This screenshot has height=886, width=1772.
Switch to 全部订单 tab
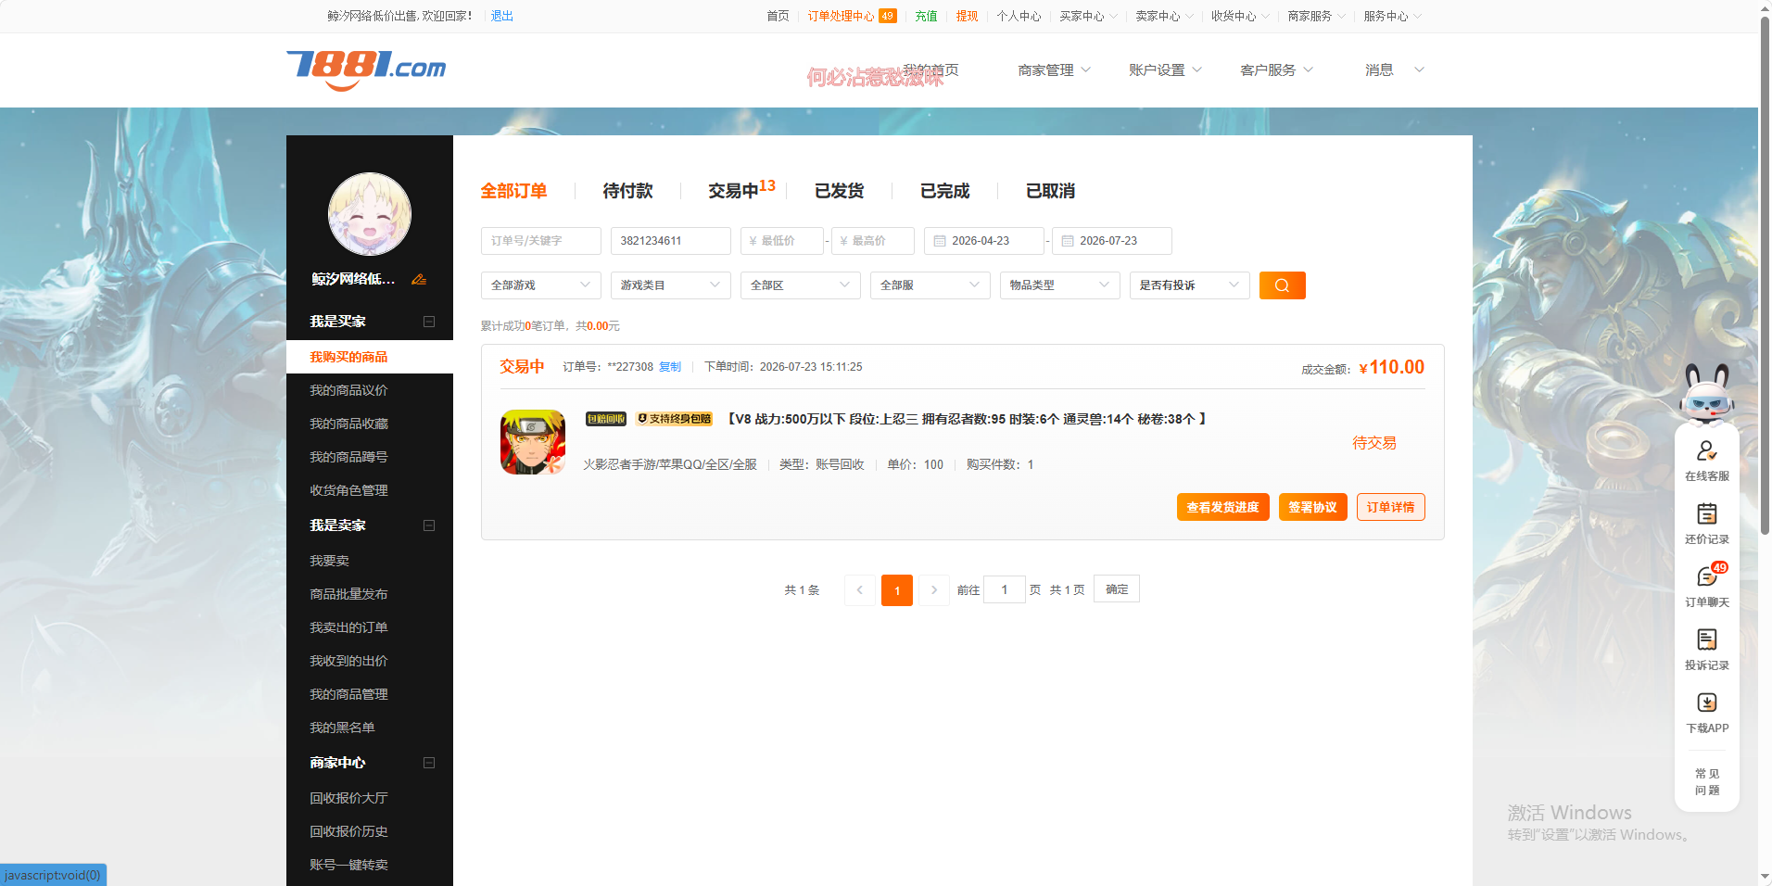click(x=513, y=191)
